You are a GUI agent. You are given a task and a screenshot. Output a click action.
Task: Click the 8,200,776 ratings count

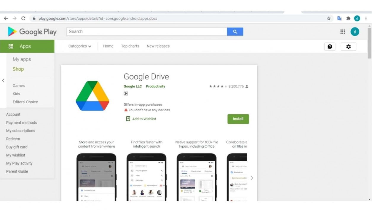click(236, 87)
